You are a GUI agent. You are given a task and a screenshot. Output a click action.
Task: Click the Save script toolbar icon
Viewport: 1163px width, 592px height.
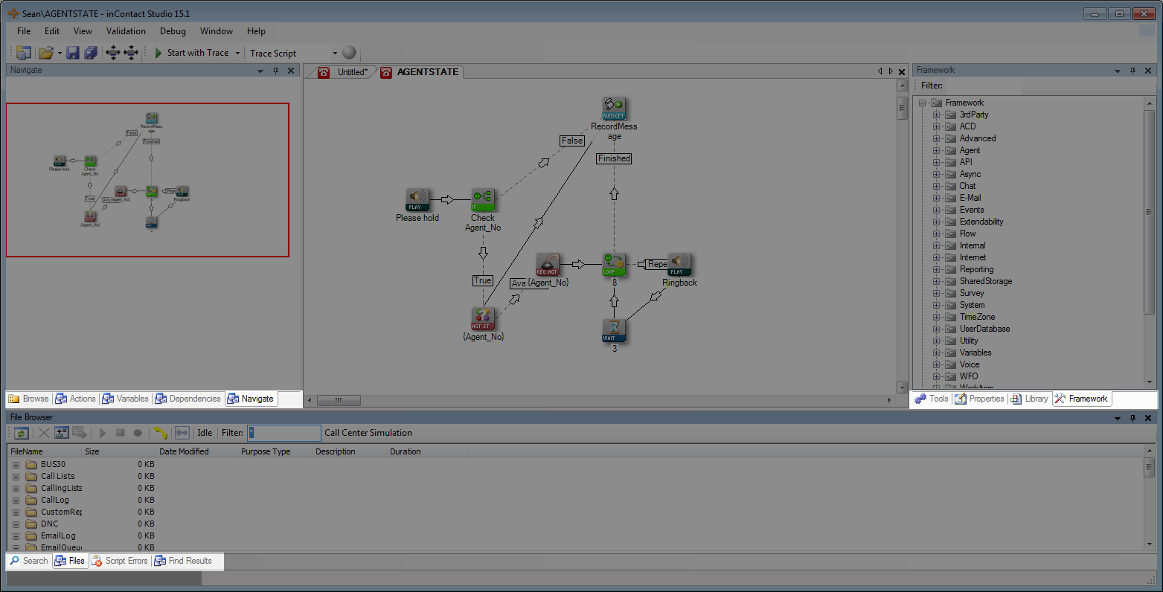coord(73,53)
